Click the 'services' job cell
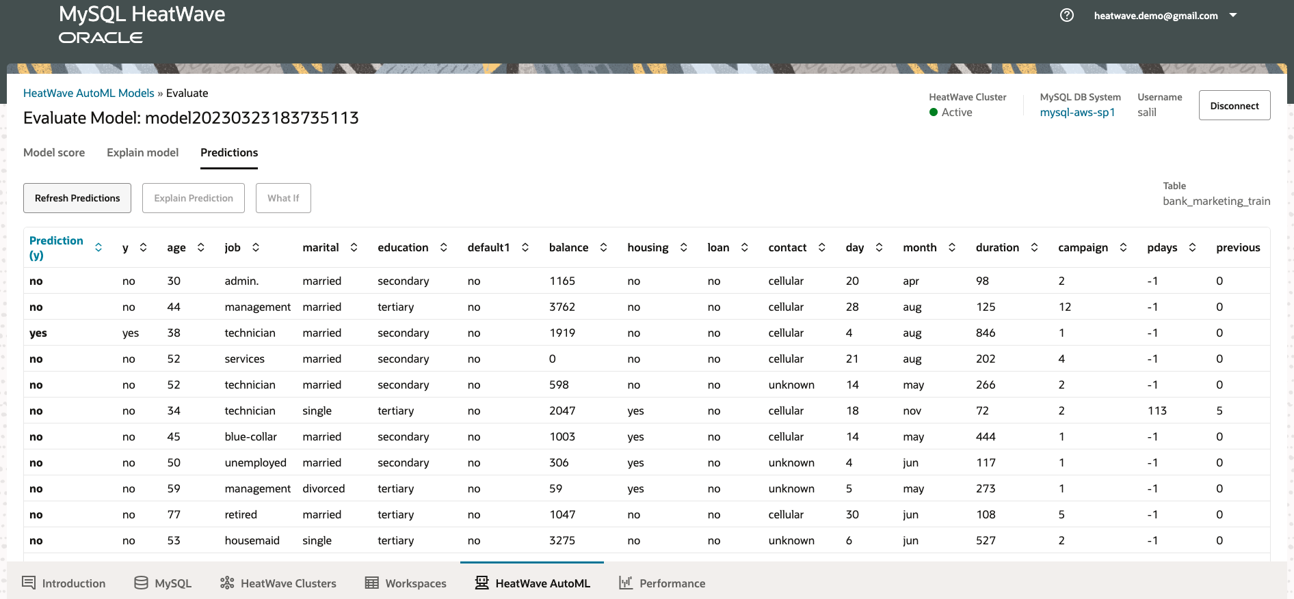This screenshot has height=599, width=1294. coord(244,359)
